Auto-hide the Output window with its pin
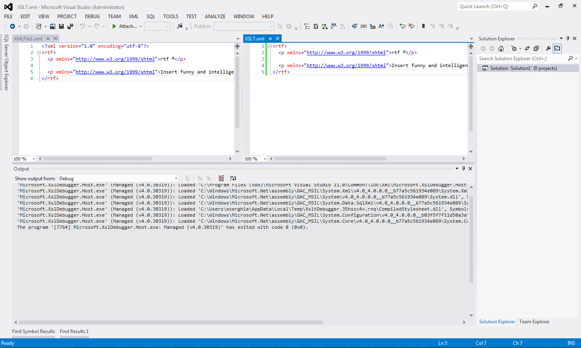This screenshot has height=348, width=581. pos(463,169)
